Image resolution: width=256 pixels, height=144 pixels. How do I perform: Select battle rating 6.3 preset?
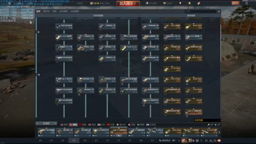click(85, 140)
